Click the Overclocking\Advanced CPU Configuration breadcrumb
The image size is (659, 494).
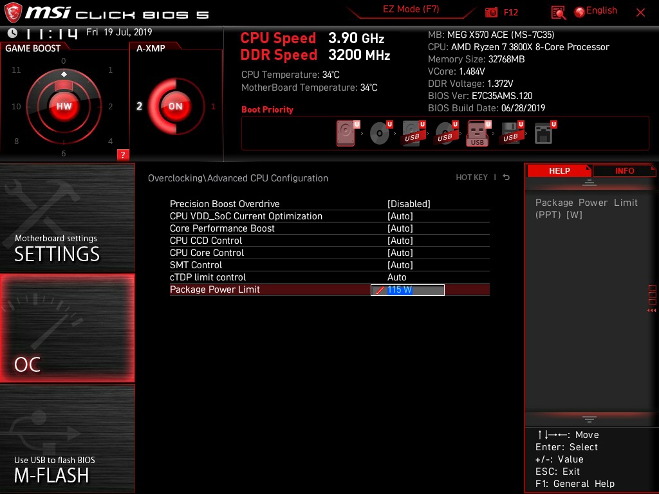[x=238, y=178]
